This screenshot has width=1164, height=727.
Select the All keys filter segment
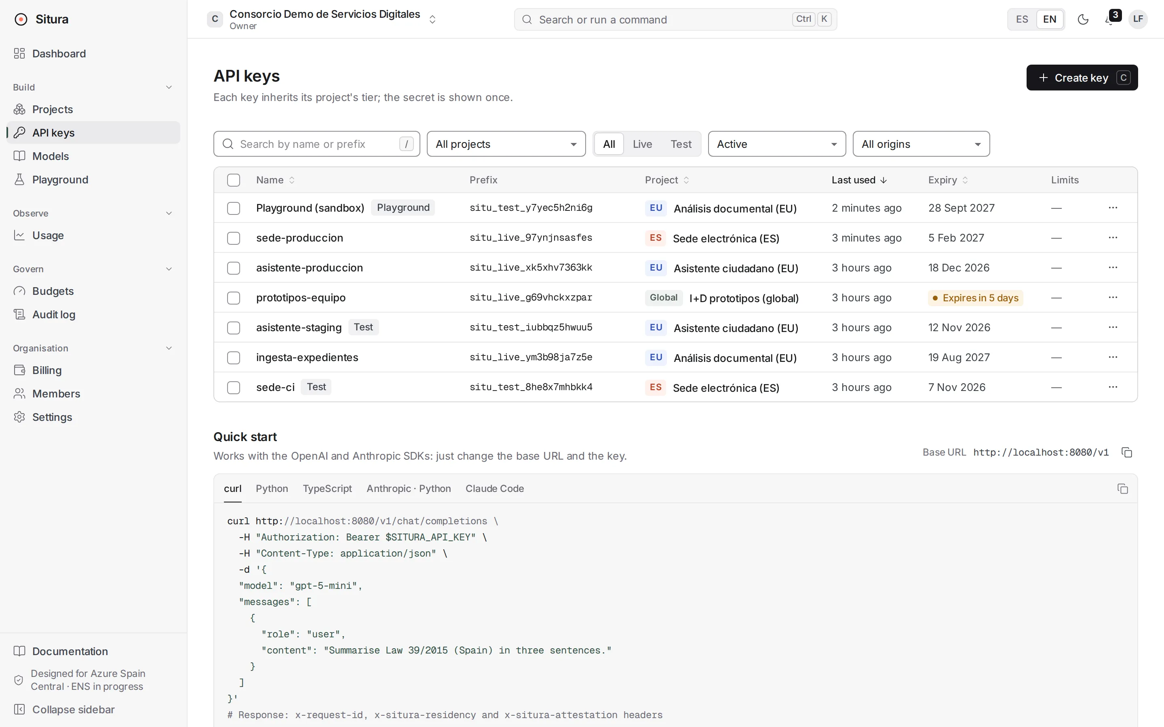[609, 144]
